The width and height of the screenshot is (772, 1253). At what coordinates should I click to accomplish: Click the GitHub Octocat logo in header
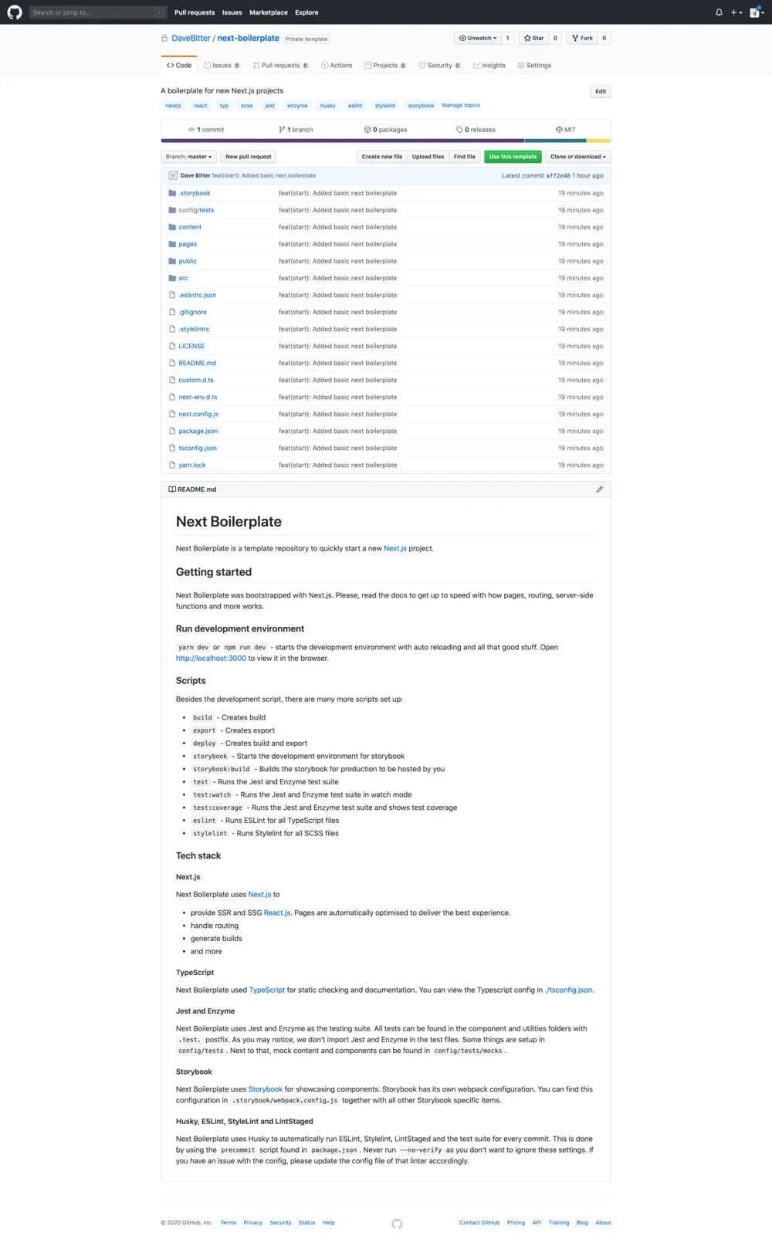tap(15, 12)
